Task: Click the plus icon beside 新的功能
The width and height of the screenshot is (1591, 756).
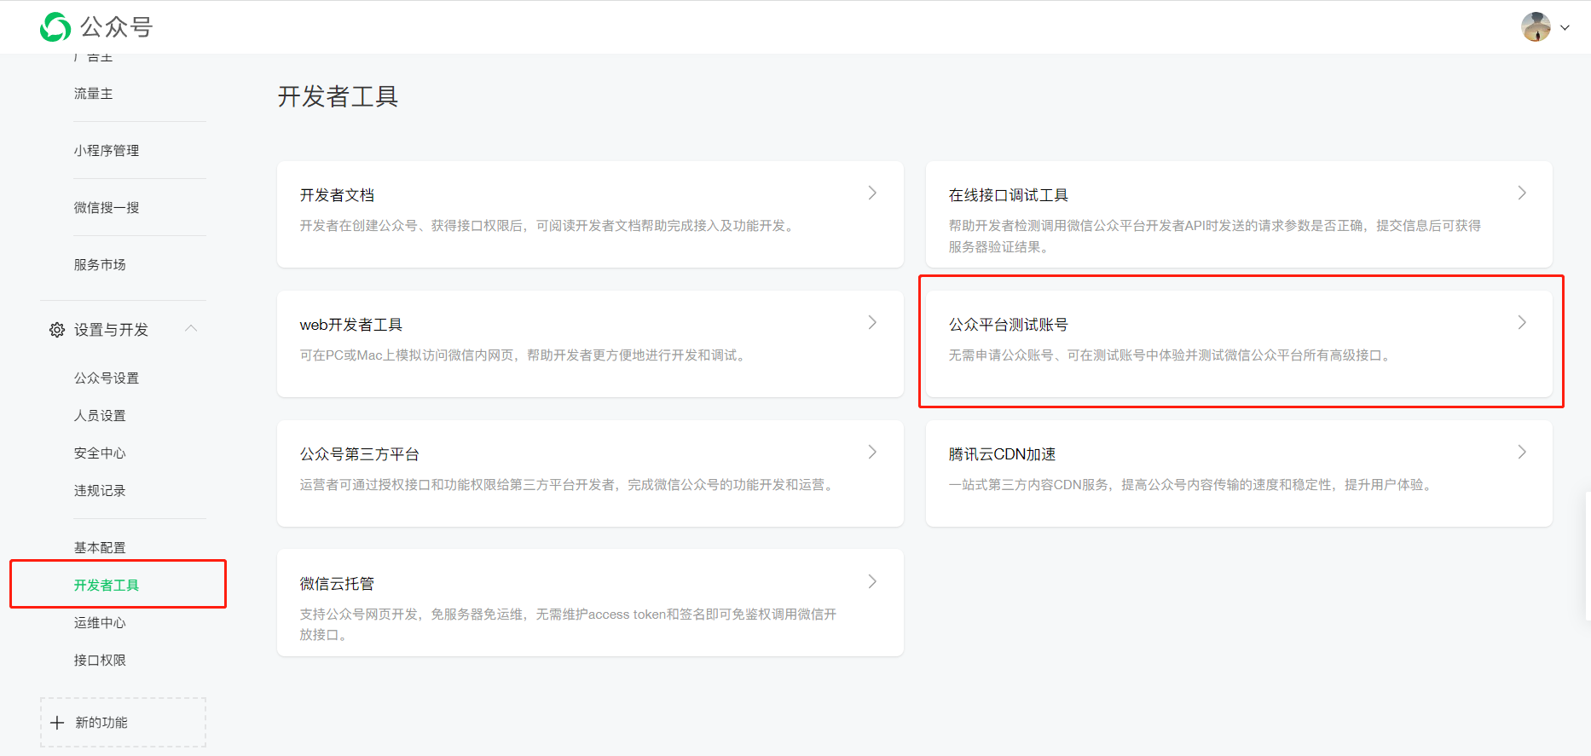Action: (x=57, y=723)
